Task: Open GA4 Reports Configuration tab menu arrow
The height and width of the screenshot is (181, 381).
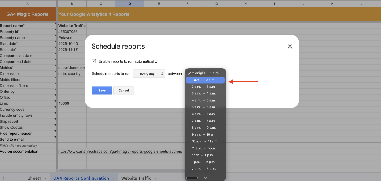Action: point(113,178)
